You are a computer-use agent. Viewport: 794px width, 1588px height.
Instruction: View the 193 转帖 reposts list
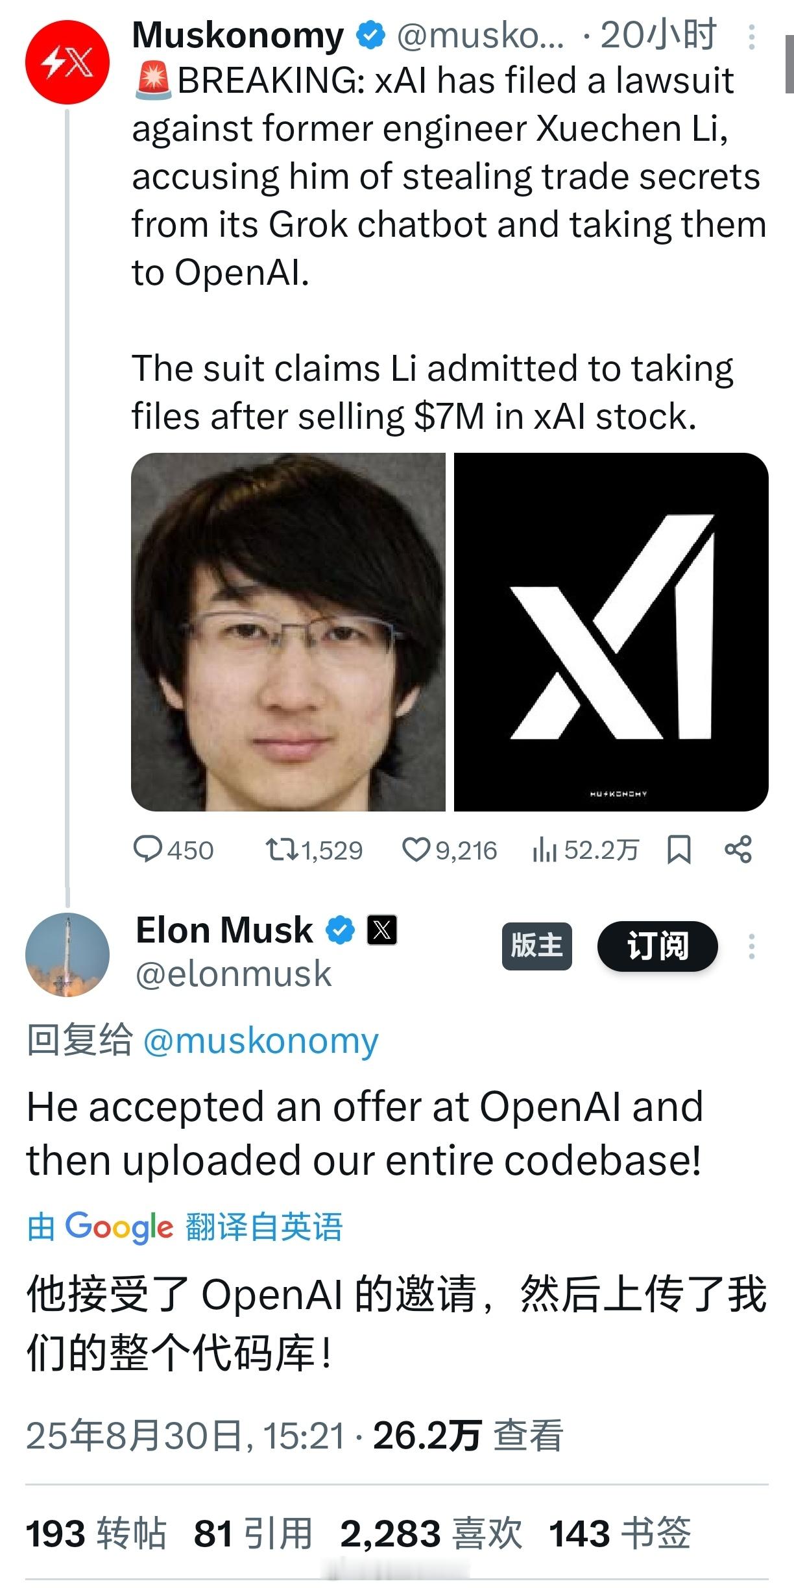[x=96, y=1534]
